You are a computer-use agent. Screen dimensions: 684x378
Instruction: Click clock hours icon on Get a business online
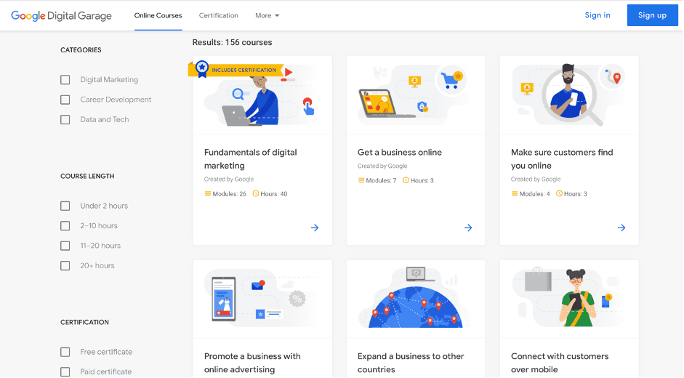click(x=406, y=180)
